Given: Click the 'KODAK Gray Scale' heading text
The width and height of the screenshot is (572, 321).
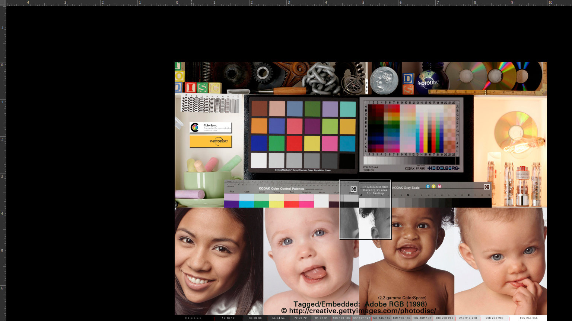Looking at the screenshot, I should (406, 188).
